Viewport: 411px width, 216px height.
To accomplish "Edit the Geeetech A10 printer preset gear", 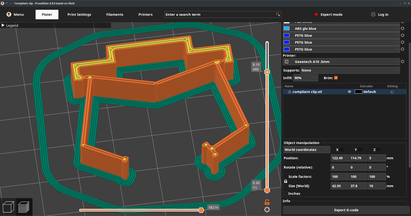I will coord(402,62).
